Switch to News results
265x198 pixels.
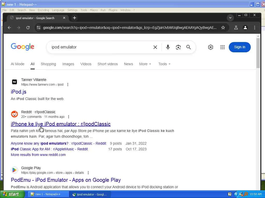tap(128, 64)
